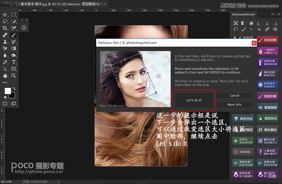Run the 自然光 natural light action
Screen dimensions: 282x184
[x=243, y=141]
